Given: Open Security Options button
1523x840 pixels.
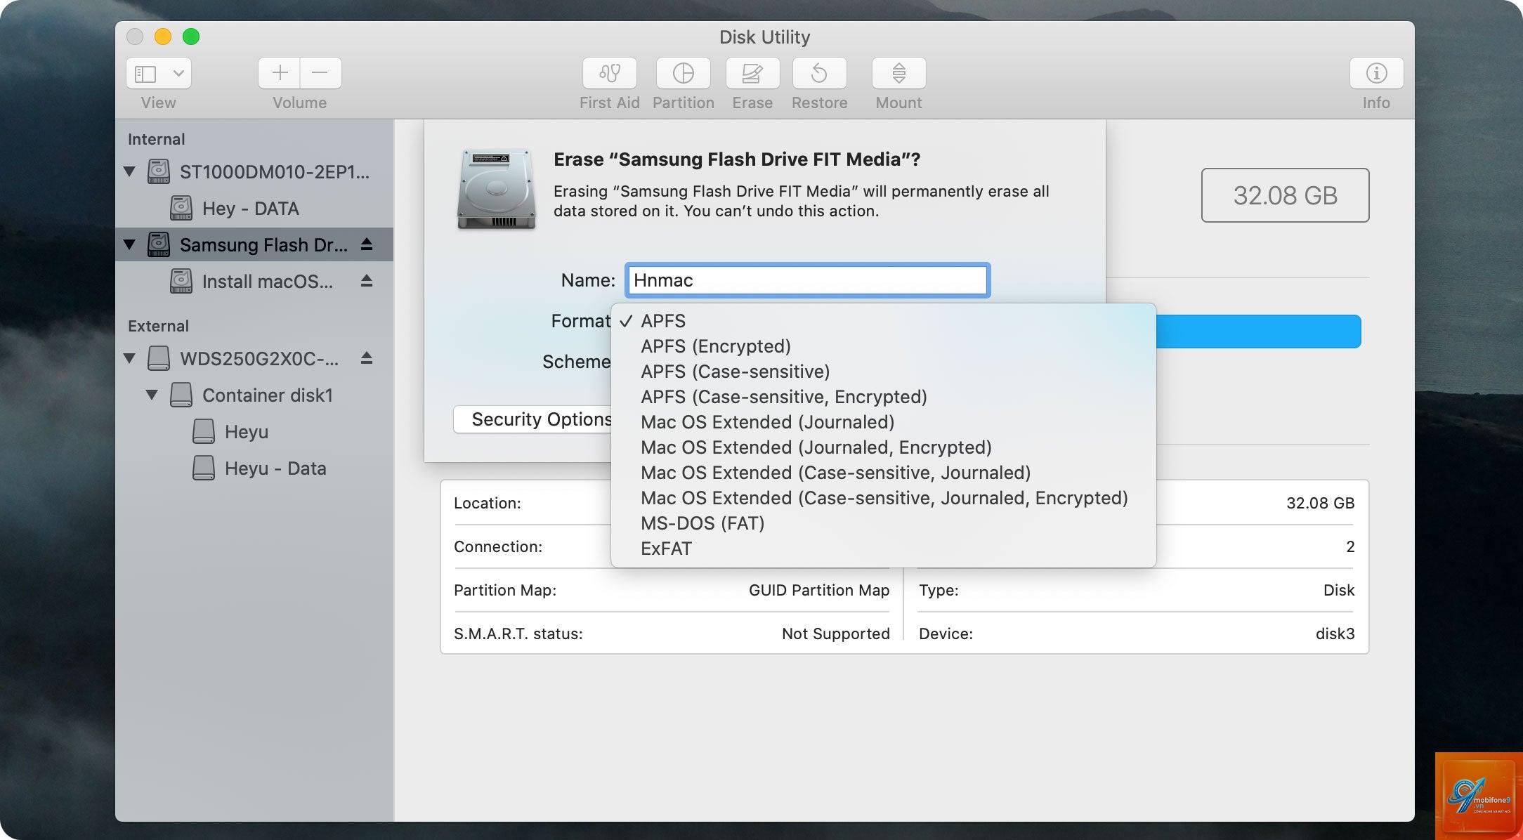Looking at the screenshot, I should tap(533, 419).
